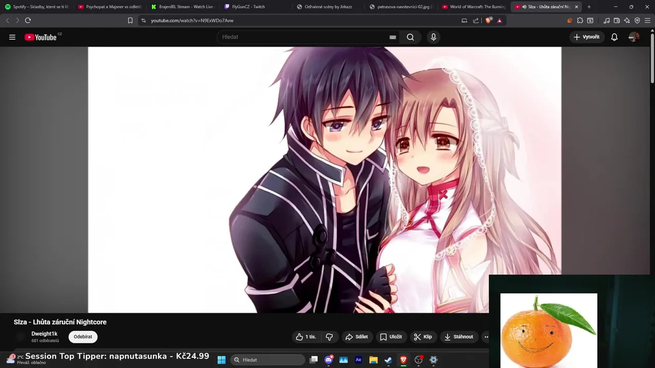The height and width of the screenshot is (368, 655).
Task: Open the YouTube account avatar menu
Action: click(x=634, y=37)
